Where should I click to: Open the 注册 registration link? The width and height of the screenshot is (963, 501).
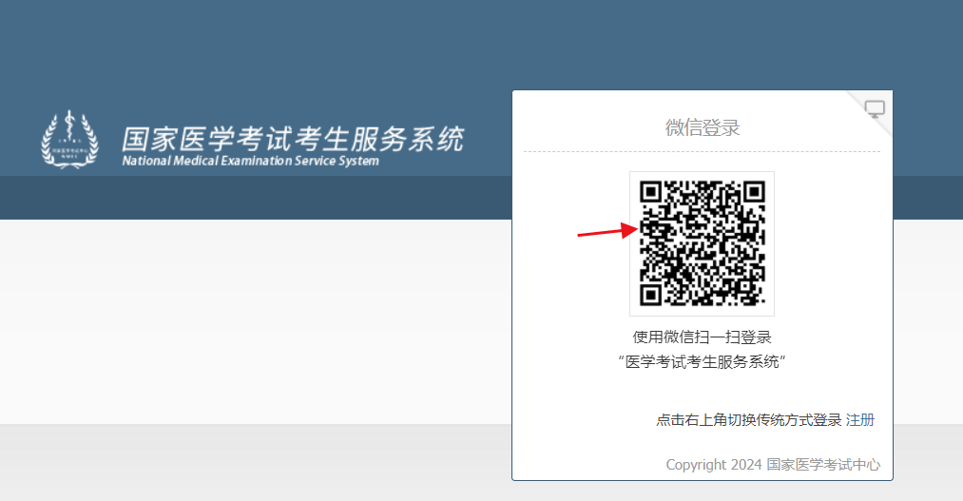[x=859, y=420]
